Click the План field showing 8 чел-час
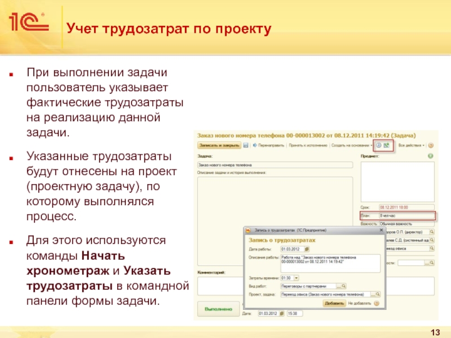Image resolution: width=451 pixels, height=338 pixels. (406, 216)
